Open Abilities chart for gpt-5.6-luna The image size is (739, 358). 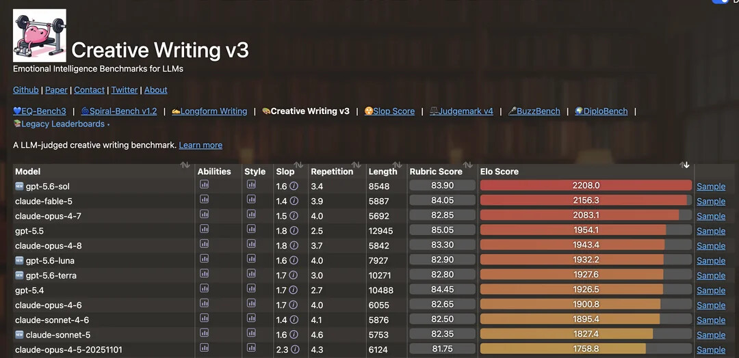(x=204, y=259)
